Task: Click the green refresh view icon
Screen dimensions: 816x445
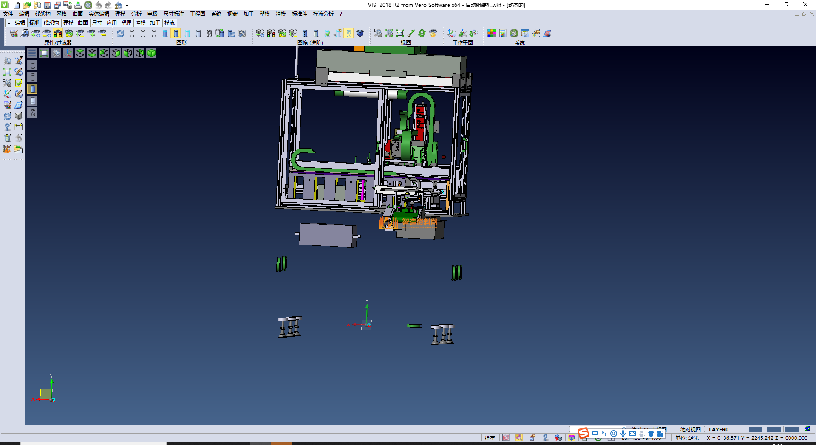Action: [x=422, y=34]
